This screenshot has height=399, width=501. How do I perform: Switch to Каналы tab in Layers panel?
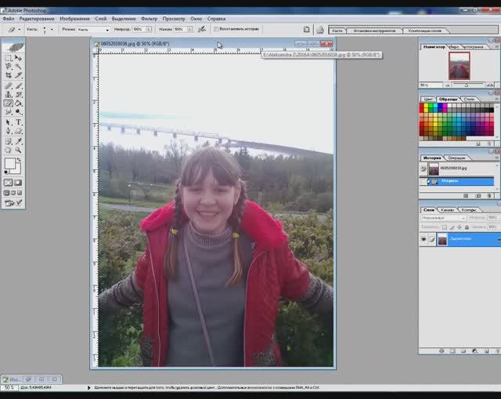tap(447, 210)
